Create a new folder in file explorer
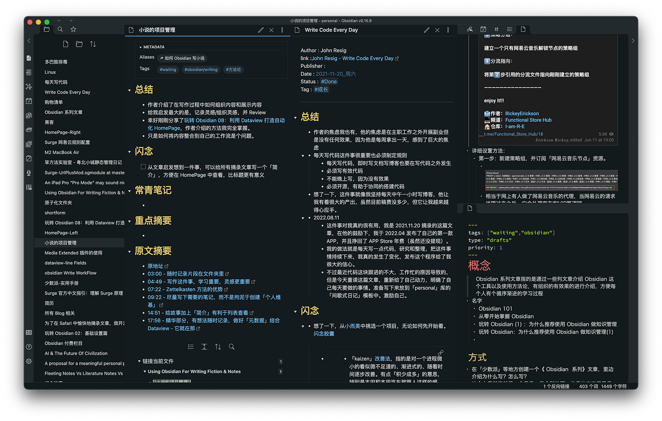Screen dimensions: 662x421 click(79, 44)
